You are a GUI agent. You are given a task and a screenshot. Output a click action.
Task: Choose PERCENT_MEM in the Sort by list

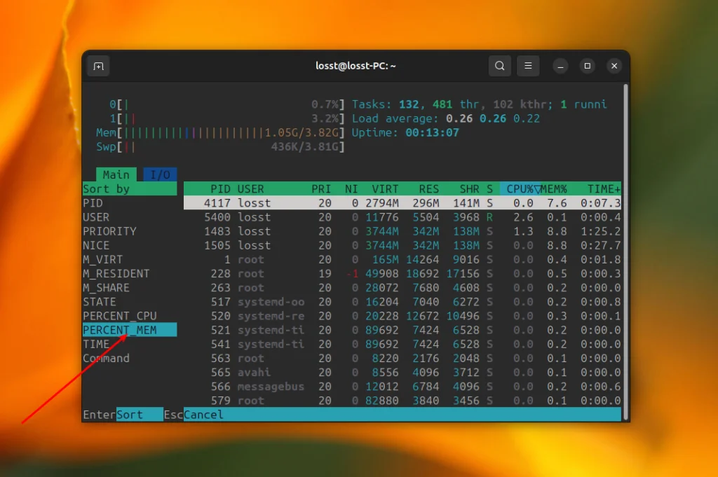coord(120,330)
